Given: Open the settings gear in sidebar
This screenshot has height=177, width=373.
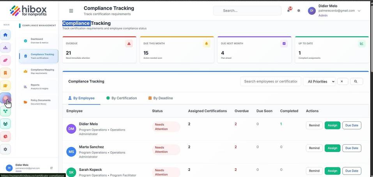Looking at the screenshot, I should [x=5, y=149].
